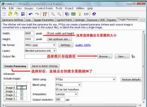Uncheck the Image 3 include checkbox

[x=22, y=99]
